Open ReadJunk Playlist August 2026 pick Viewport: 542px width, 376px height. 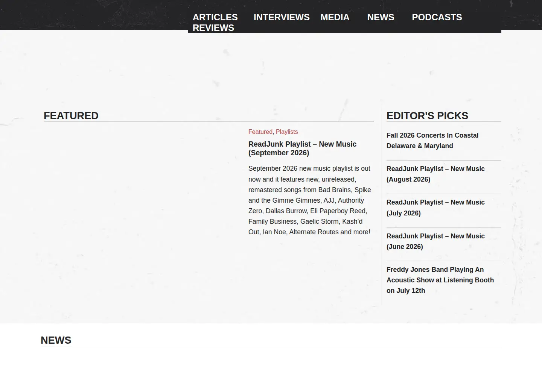coord(435,174)
